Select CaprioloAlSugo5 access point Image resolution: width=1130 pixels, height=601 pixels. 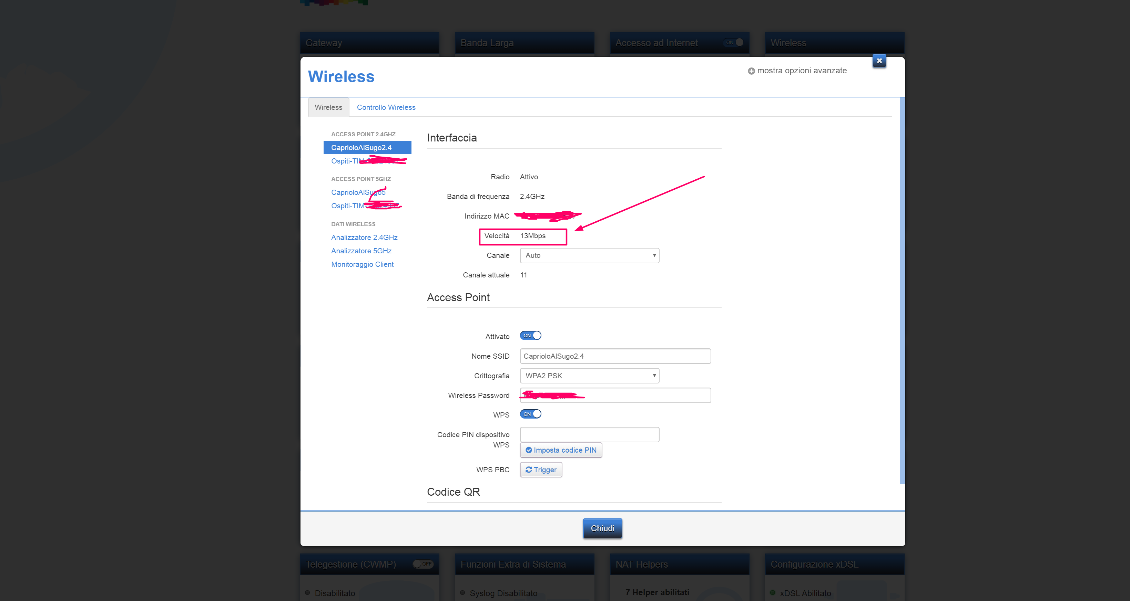pyautogui.click(x=358, y=192)
